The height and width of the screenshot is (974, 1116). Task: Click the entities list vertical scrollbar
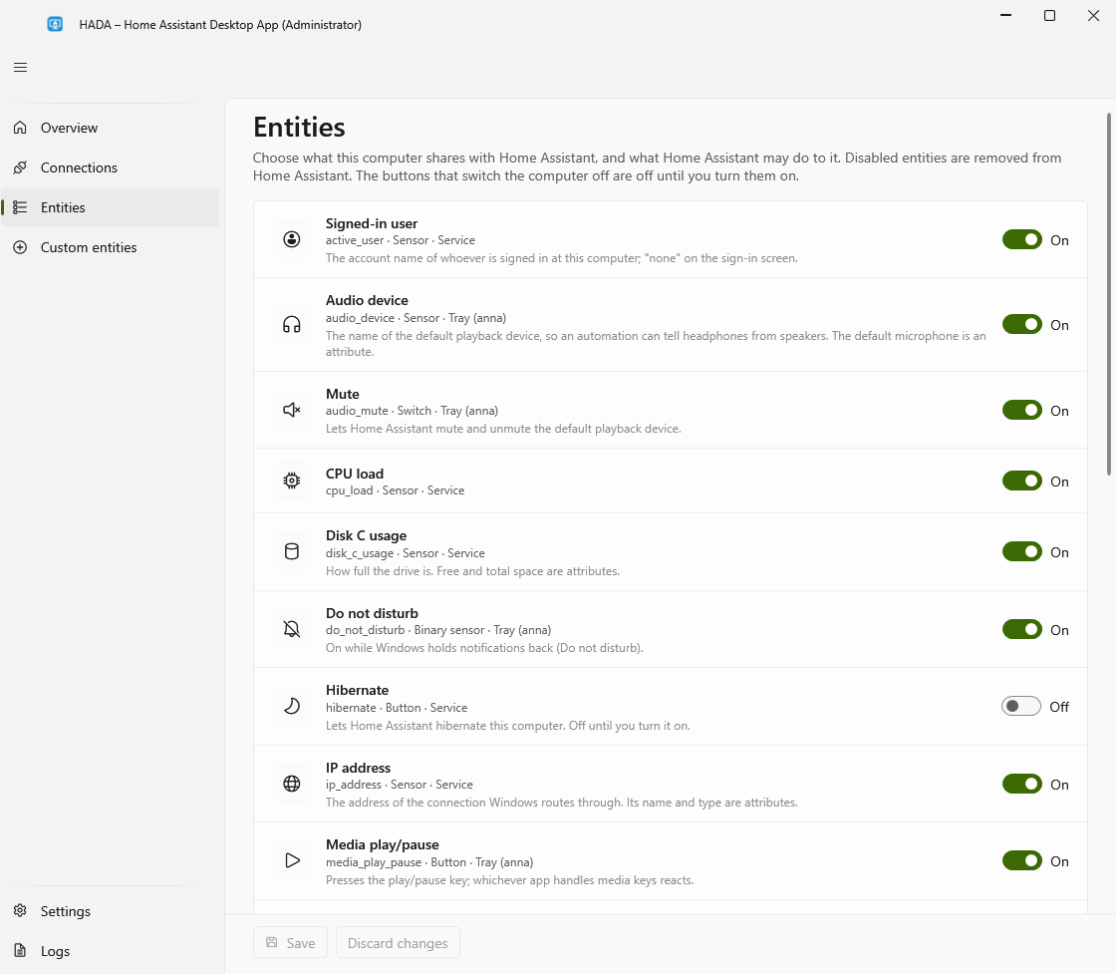(1108, 294)
